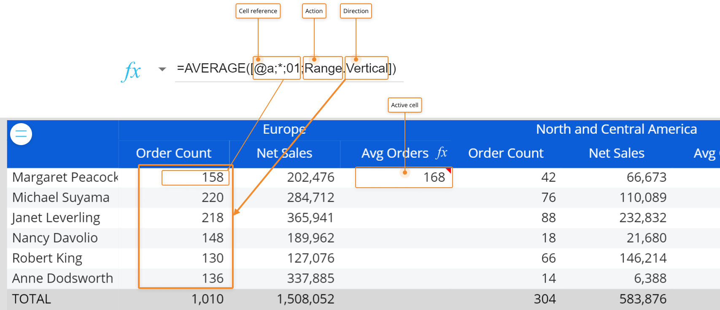This screenshot has height=310, width=720.
Task: Click the Cell reference callout label
Action: tap(258, 11)
